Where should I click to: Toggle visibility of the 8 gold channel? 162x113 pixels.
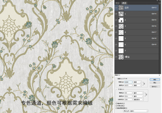point(116,57)
